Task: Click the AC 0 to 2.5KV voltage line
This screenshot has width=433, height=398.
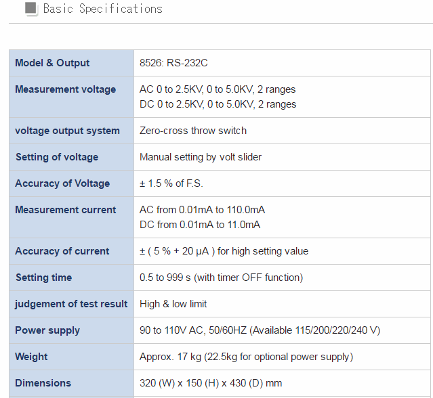Action: coord(218,89)
